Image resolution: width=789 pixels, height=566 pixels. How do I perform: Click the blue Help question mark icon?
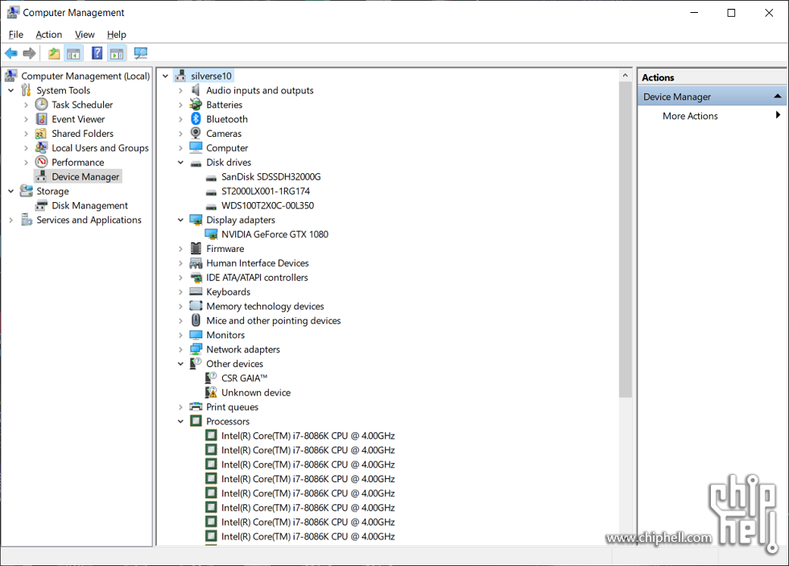pyautogui.click(x=97, y=53)
